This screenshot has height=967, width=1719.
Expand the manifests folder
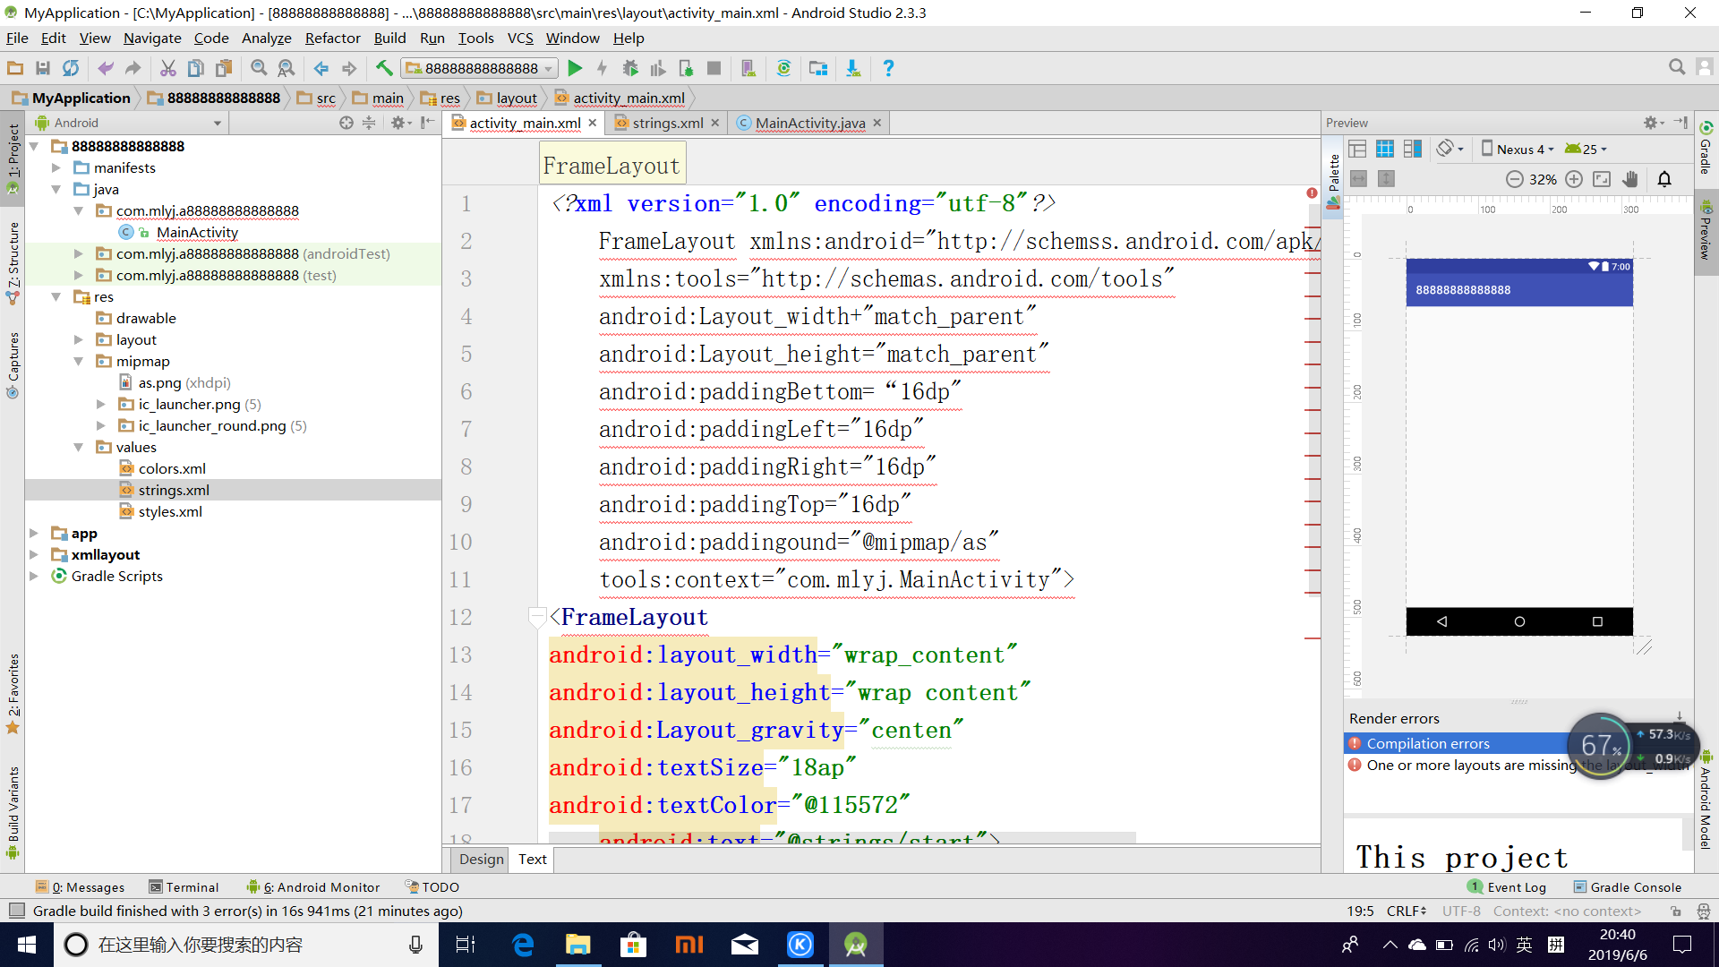click(56, 167)
